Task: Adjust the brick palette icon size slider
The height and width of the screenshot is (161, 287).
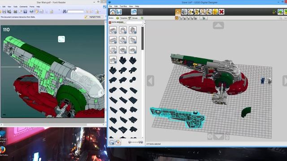Action: (135, 142)
